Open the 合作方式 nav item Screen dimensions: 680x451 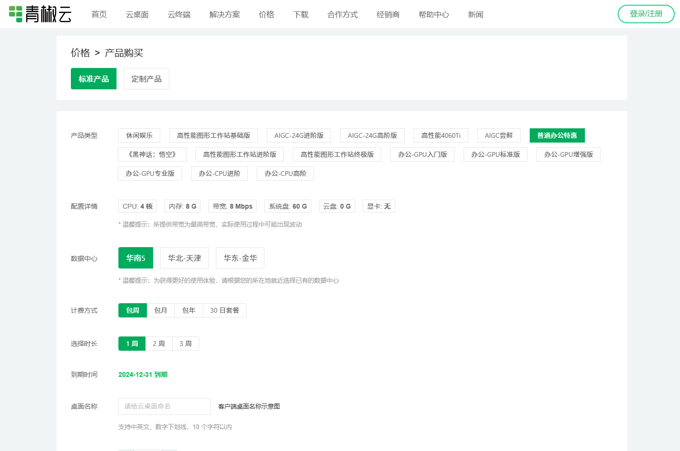point(342,15)
